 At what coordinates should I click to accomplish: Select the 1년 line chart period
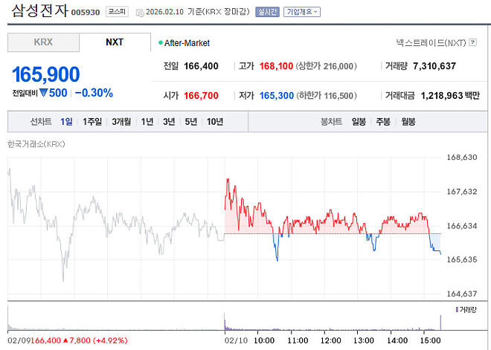tap(147, 121)
